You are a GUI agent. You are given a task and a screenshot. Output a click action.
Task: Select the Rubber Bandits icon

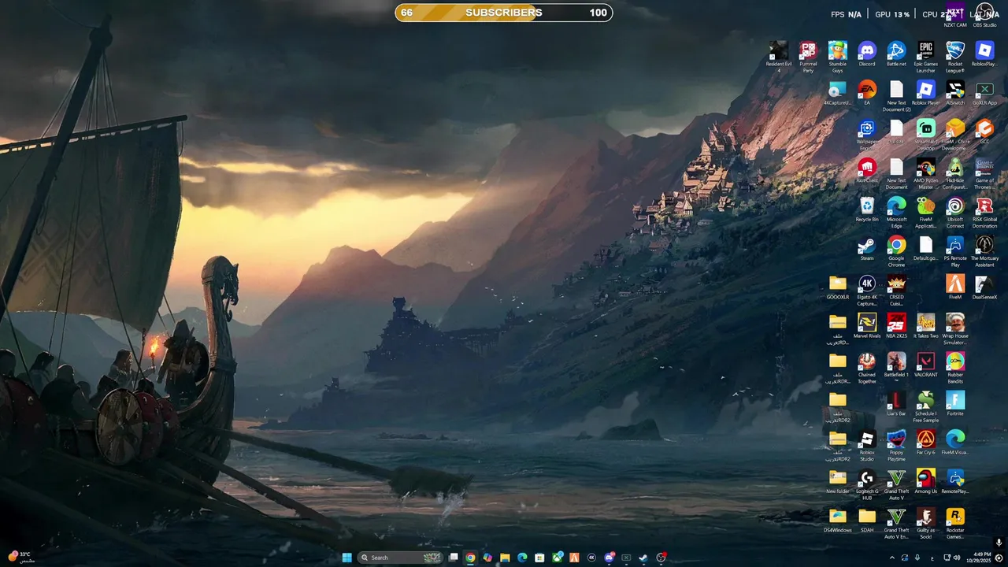pyautogui.click(x=955, y=366)
